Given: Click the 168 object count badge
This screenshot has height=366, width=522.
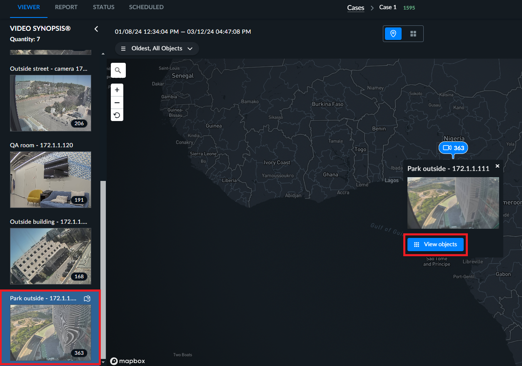Looking at the screenshot, I should click(x=79, y=277).
